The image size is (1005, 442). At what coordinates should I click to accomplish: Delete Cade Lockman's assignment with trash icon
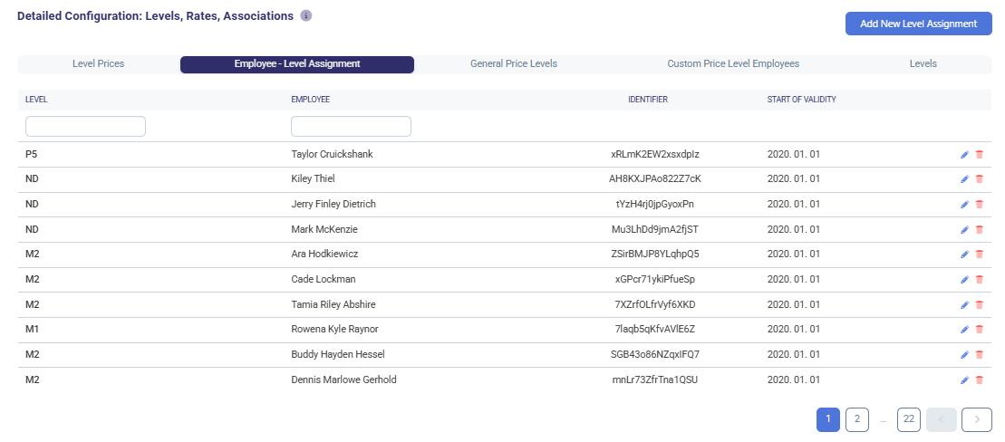tap(979, 280)
